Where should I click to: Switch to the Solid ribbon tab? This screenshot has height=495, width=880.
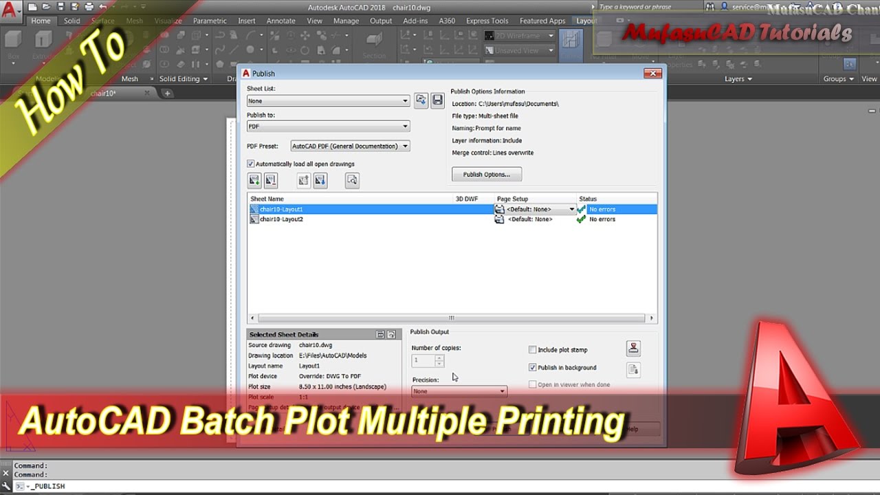71,21
